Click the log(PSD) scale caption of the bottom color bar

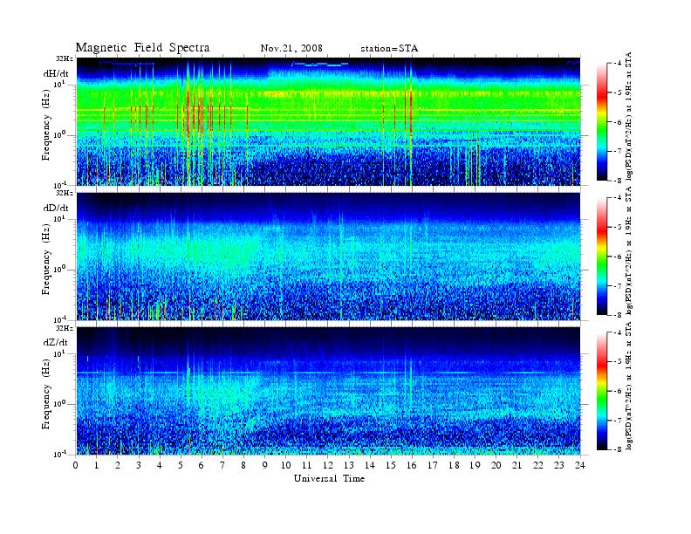pyautogui.click(x=629, y=386)
